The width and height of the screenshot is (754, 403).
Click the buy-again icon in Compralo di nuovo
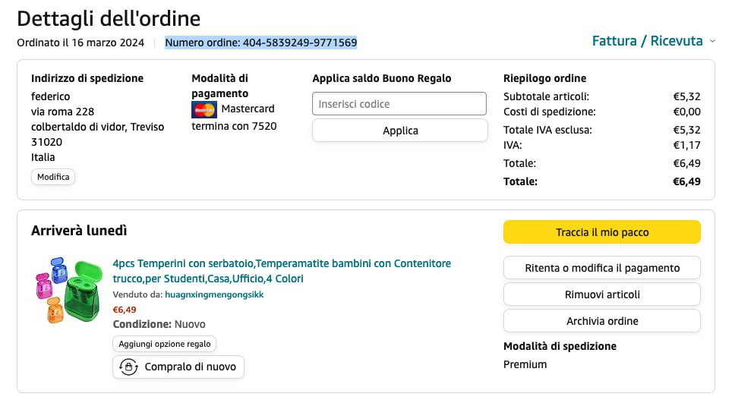(x=128, y=367)
